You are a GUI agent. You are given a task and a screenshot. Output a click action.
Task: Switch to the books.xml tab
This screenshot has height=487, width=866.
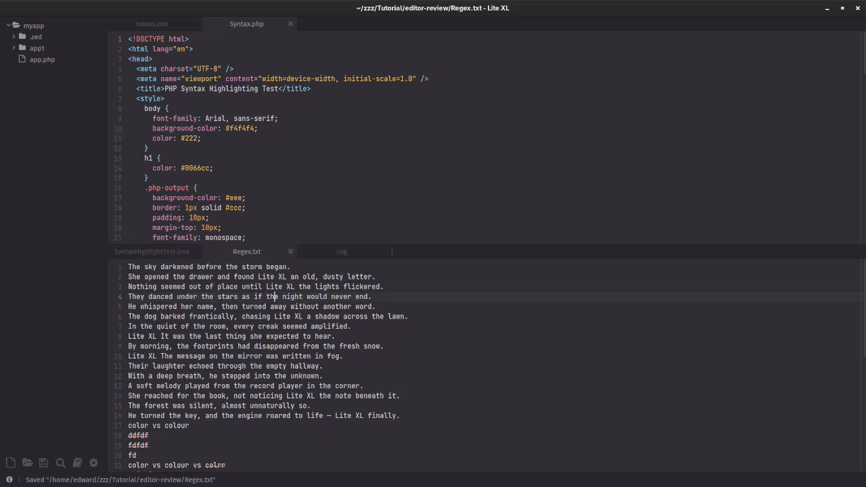[152, 24]
